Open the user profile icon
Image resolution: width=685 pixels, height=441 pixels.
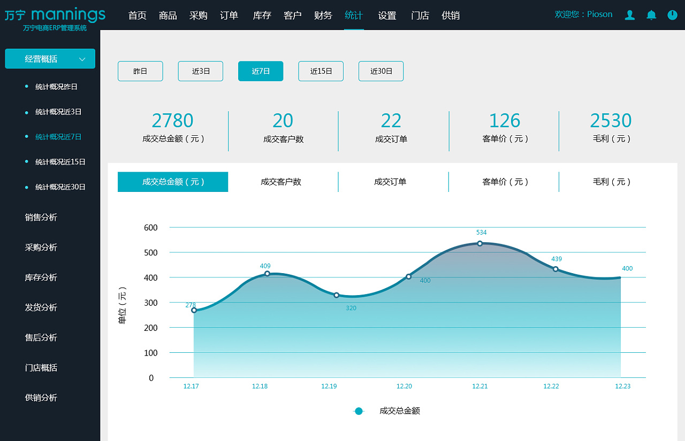click(629, 16)
